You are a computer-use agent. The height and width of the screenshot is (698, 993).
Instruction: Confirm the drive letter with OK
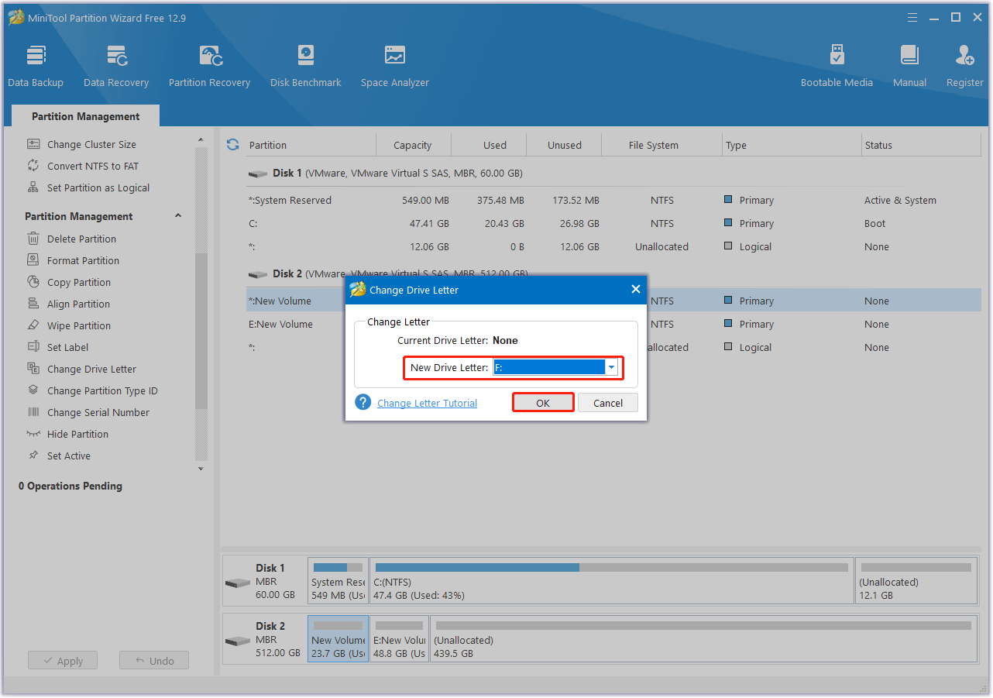[x=543, y=403]
